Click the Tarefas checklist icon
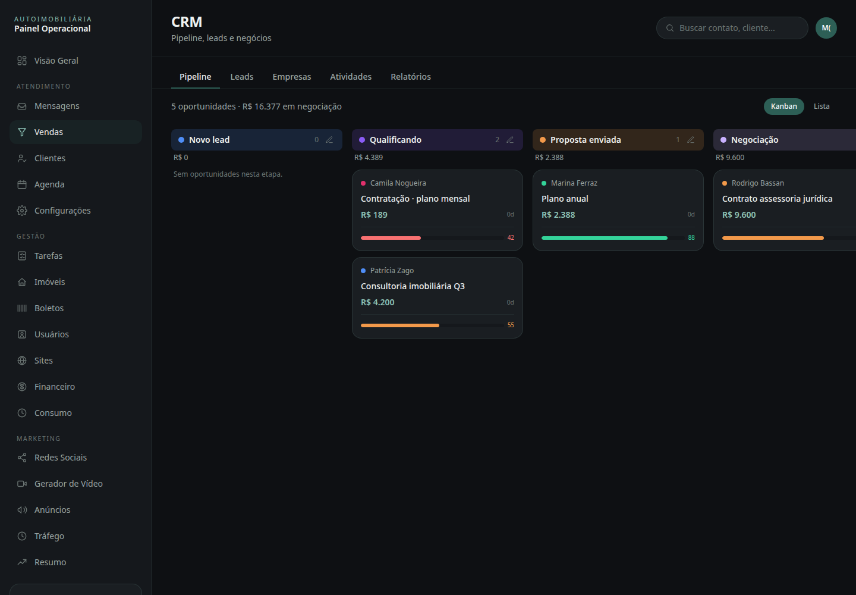Screen dimensions: 856x595 click(22, 256)
